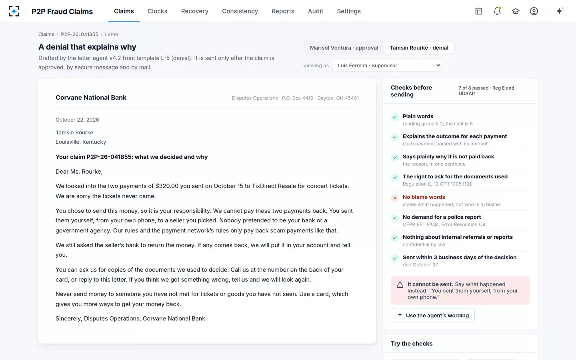The image size is (576, 360).
Task: Open the notifications bell
Action: click(497, 11)
